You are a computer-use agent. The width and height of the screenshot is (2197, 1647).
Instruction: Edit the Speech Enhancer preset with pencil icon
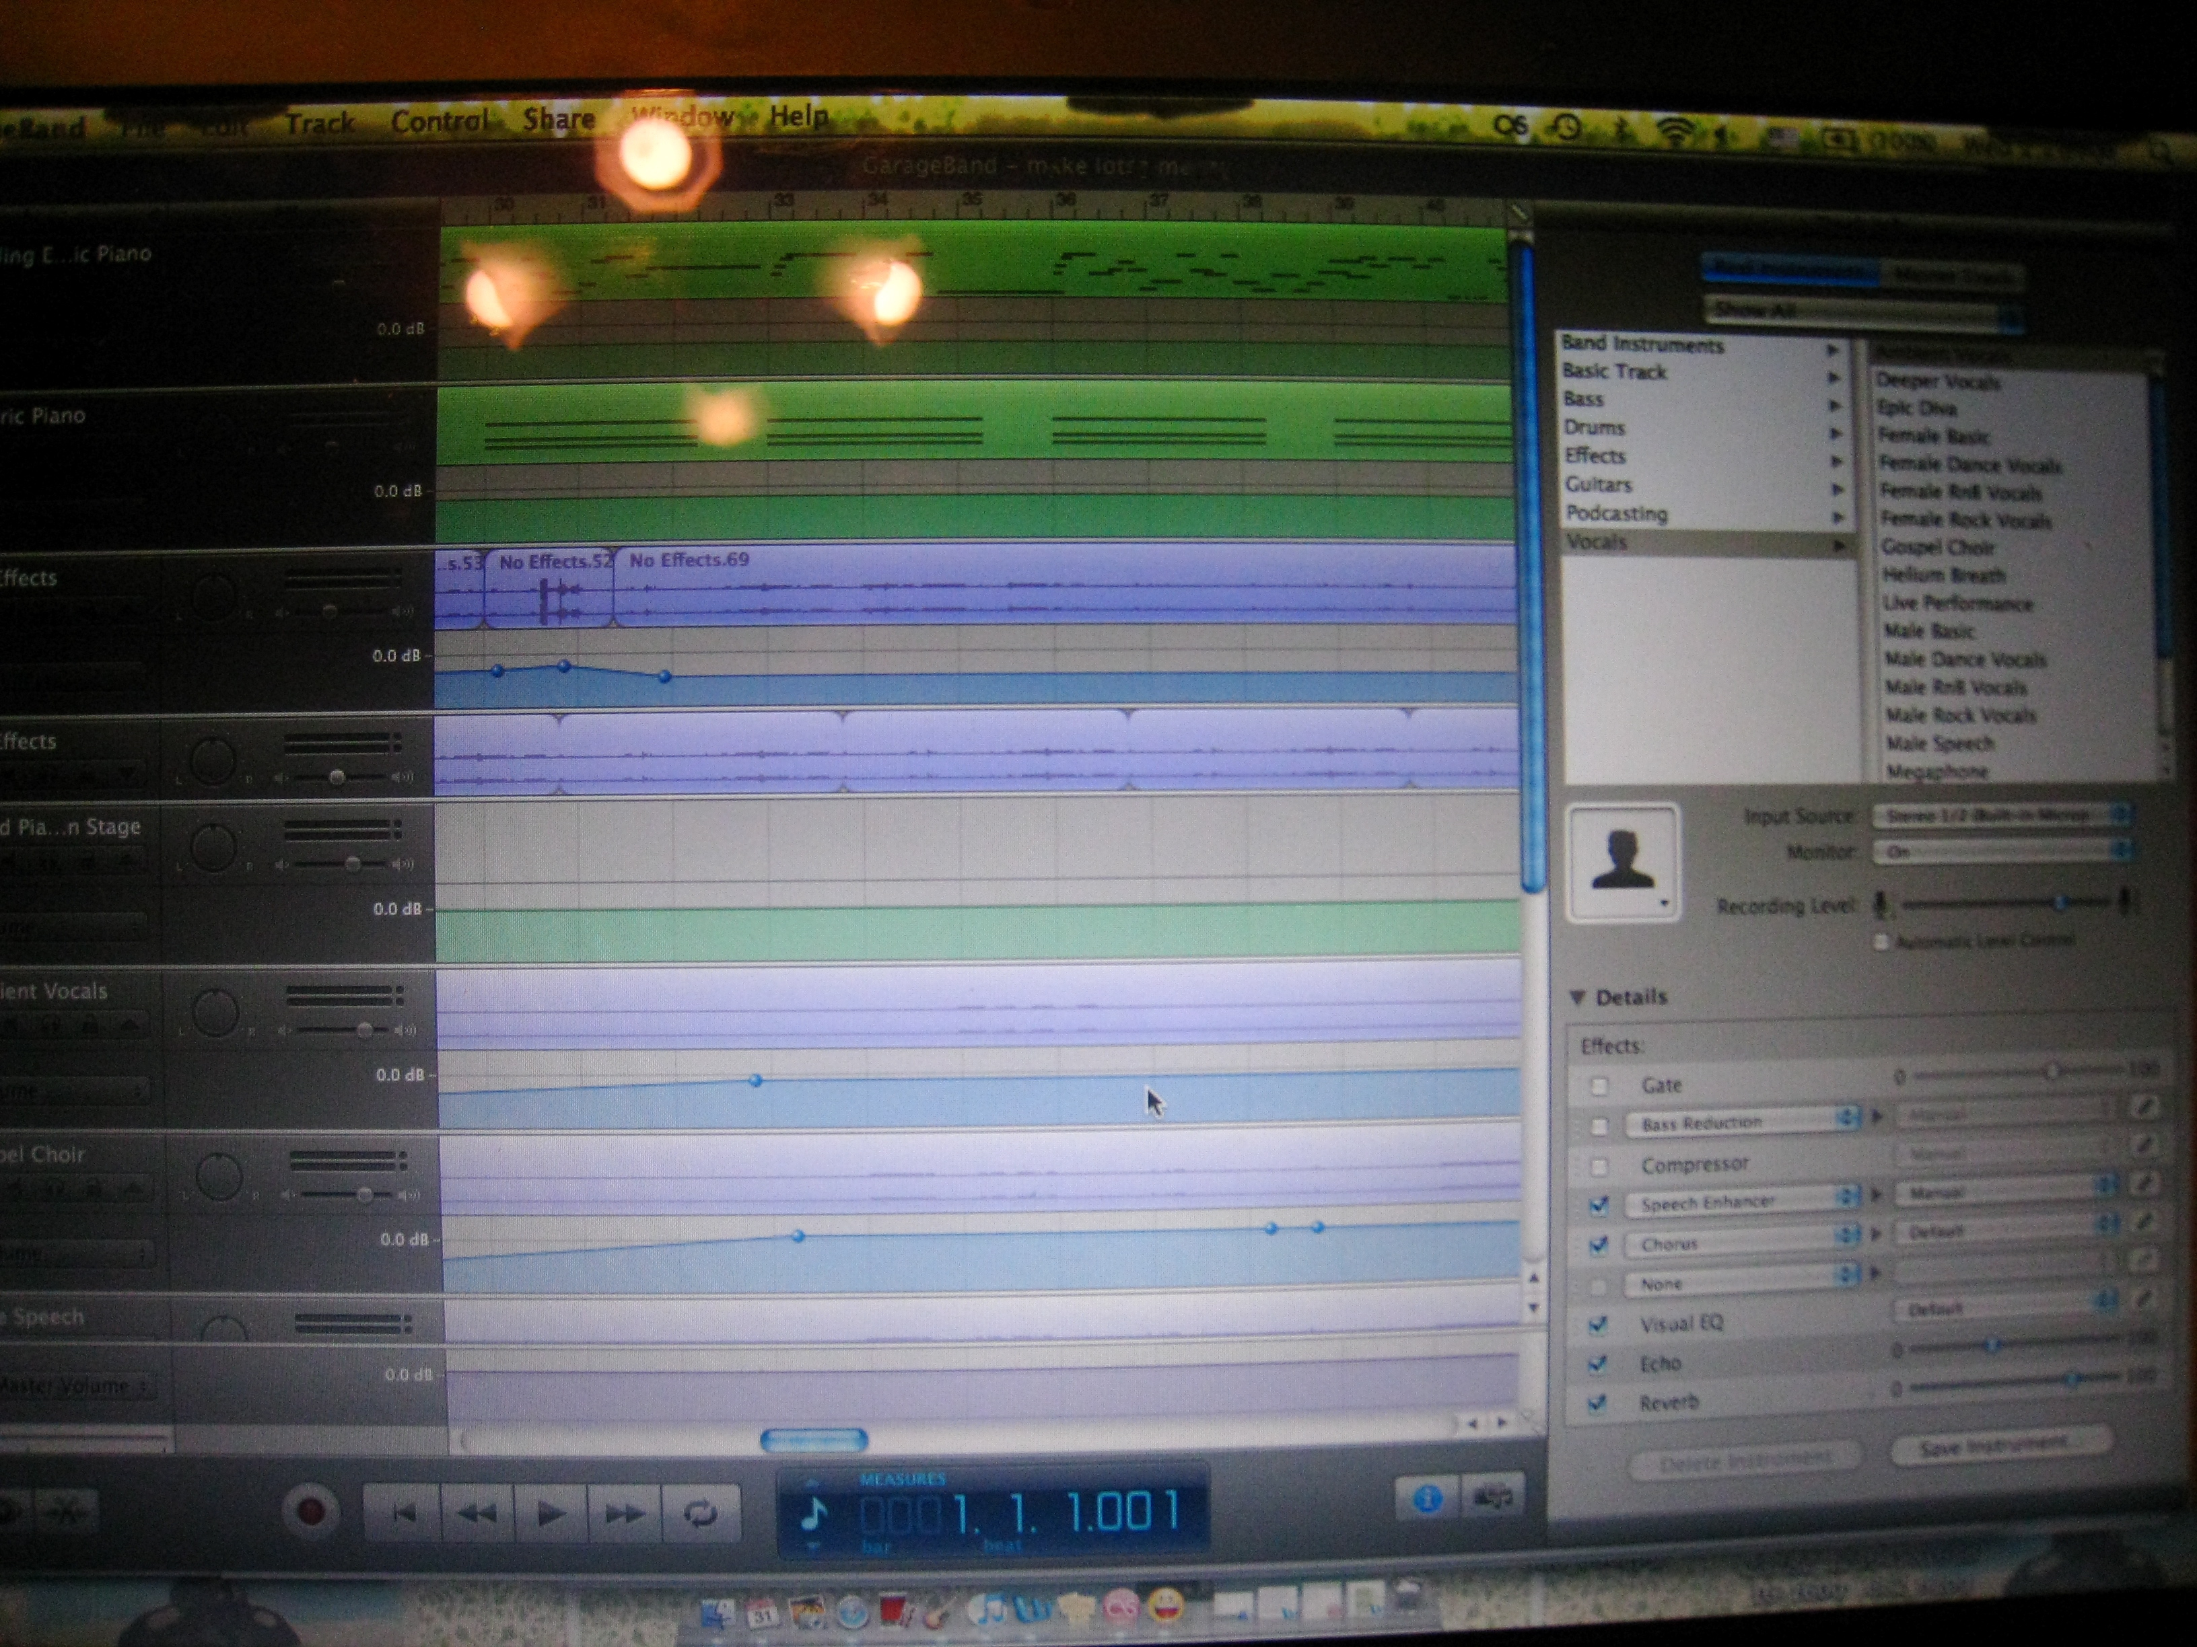click(2143, 1183)
